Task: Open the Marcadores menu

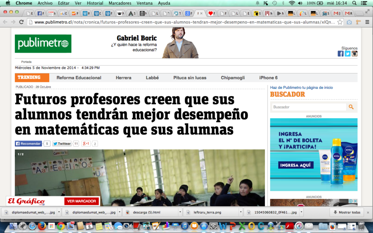Action: tap(120, 3)
